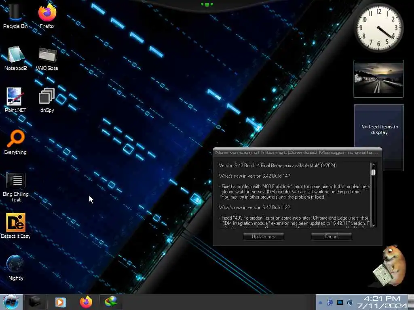Select the Paint.NET desktop icon
Screen dimensions: 414x310
click(x=15, y=100)
